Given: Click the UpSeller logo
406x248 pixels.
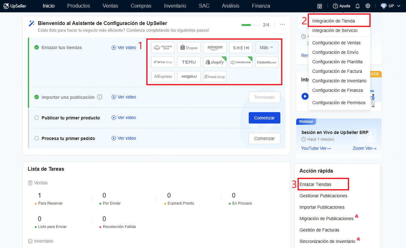Looking at the screenshot, I should (x=15, y=6).
